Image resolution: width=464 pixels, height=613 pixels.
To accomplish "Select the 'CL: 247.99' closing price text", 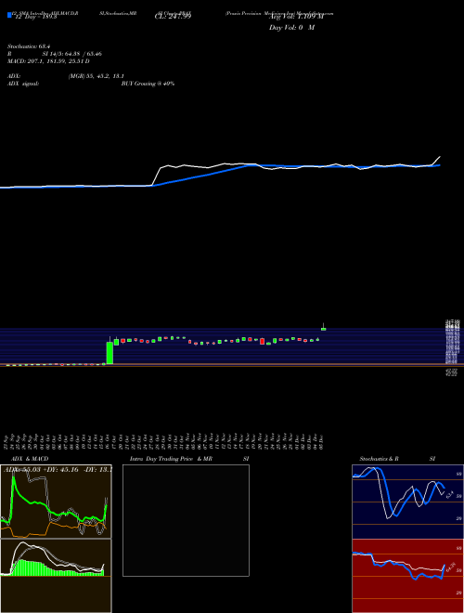I will point(173,17).
